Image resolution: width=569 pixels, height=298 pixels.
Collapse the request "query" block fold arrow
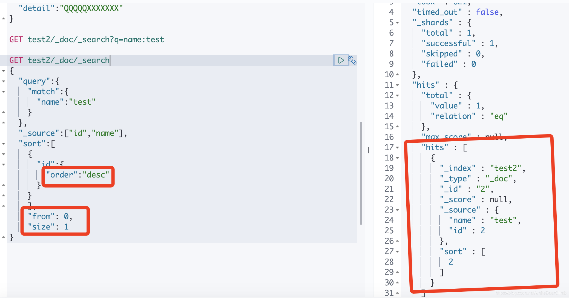click(x=4, y=81)
